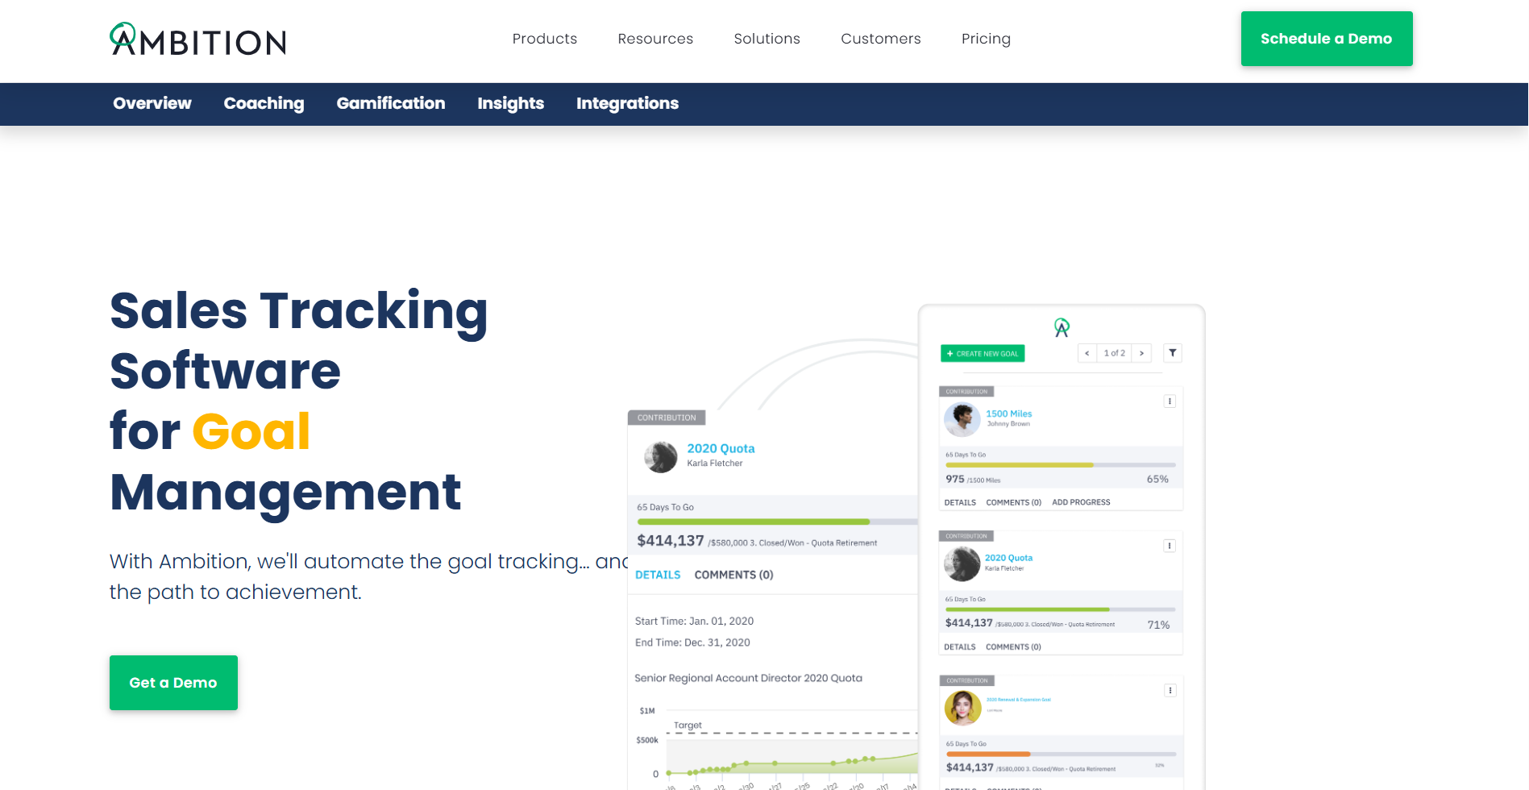Viewport: 1529px width, 790px height.
Task: Click the Ambition logo in header
Action: pos(198,39)
